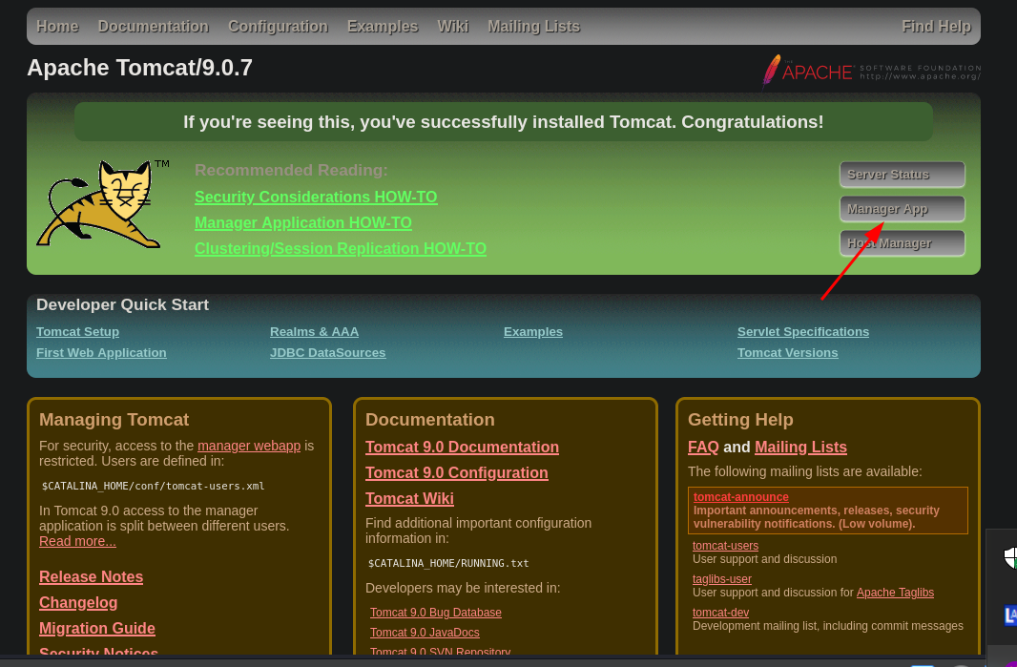Click the manager webapp link
Image resolution: width=1017 pixels, height=667 pixels.
coord(248,446)
